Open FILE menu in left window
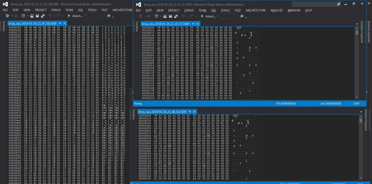372x184 pixels. (x=5, y=10)
